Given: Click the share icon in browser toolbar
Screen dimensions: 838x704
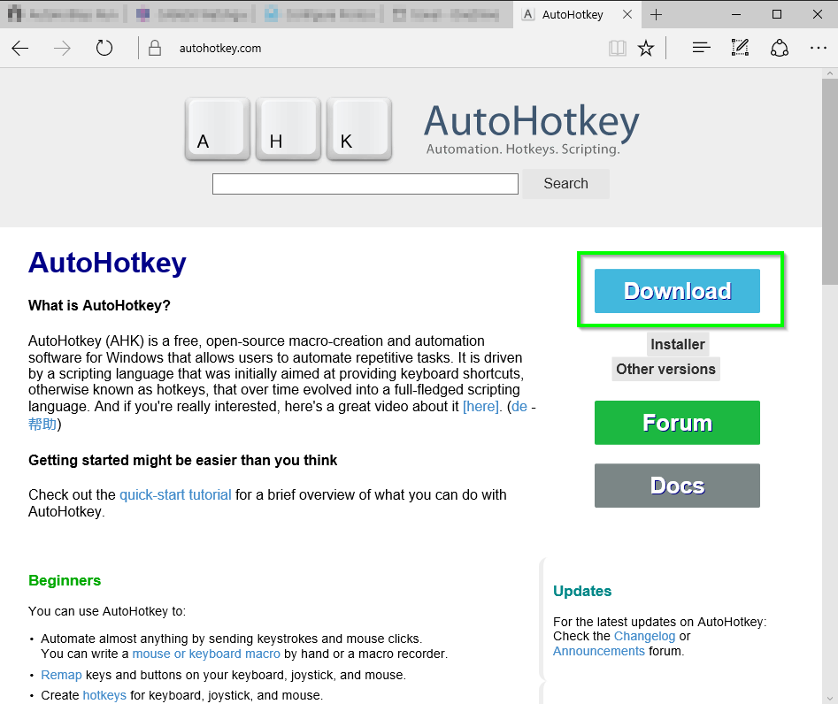Looking at the screenshot, I should pyautogui.click(x=780, y=48).
